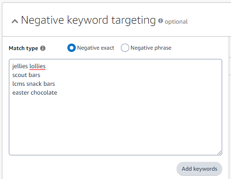The image size is (231, 179).
Task: Place cursor on lcms snack bars line
Action: point(33,84)
